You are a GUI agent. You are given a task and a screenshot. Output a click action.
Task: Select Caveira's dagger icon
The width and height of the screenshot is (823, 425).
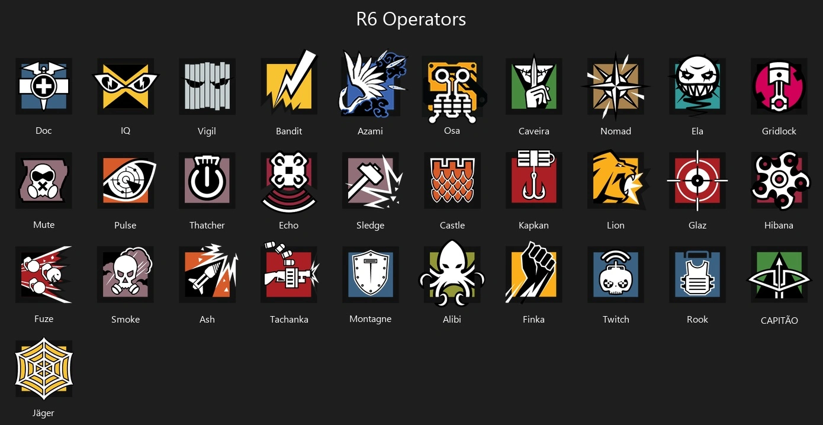(x=534, y=86)
